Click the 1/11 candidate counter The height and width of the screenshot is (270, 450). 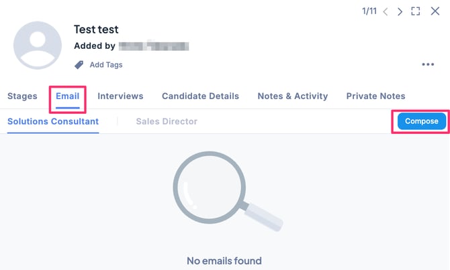[369, 11]
